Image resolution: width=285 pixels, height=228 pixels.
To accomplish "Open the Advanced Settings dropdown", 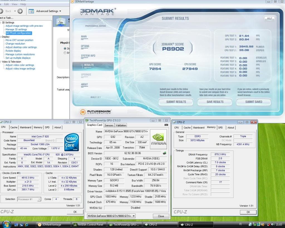I will [60, 11].
